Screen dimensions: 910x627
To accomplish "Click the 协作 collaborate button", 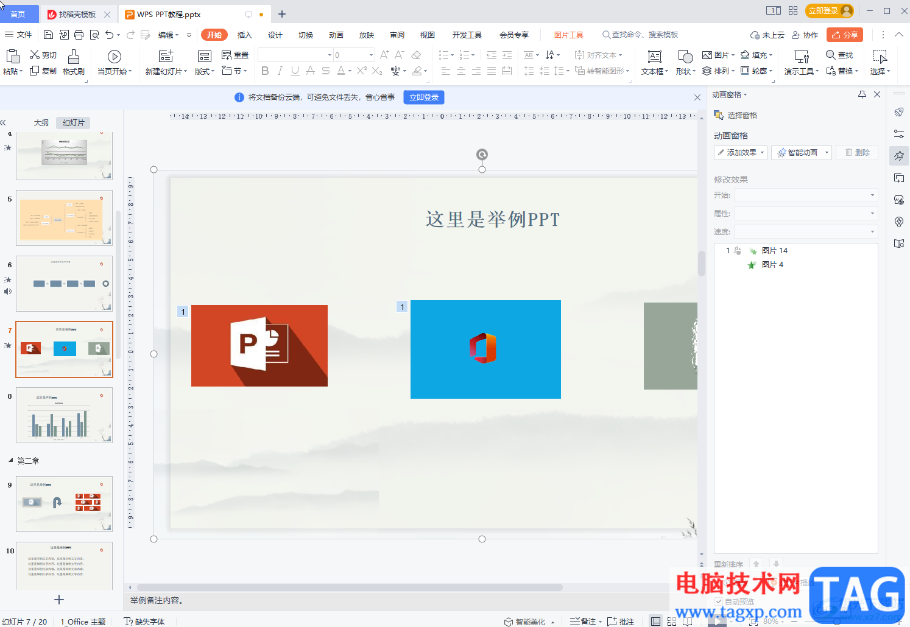I will pos(805,35).
